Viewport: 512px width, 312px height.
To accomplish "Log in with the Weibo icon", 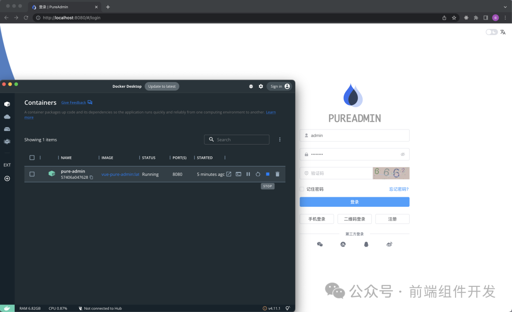I will [x=389, y=244].
